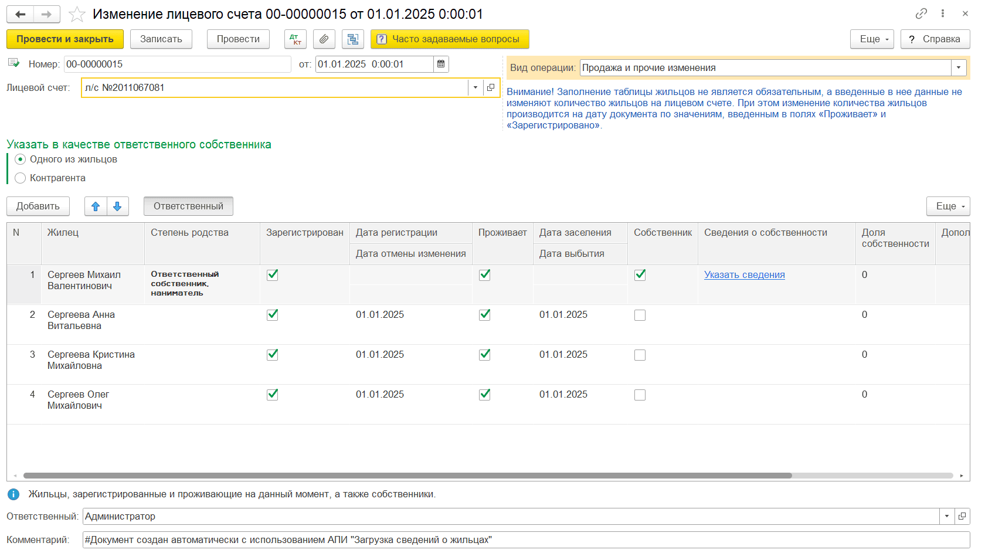
Task: Toggle Собственник checkbox for Сергеева Анна Витальевна
Action: [640, 315]
